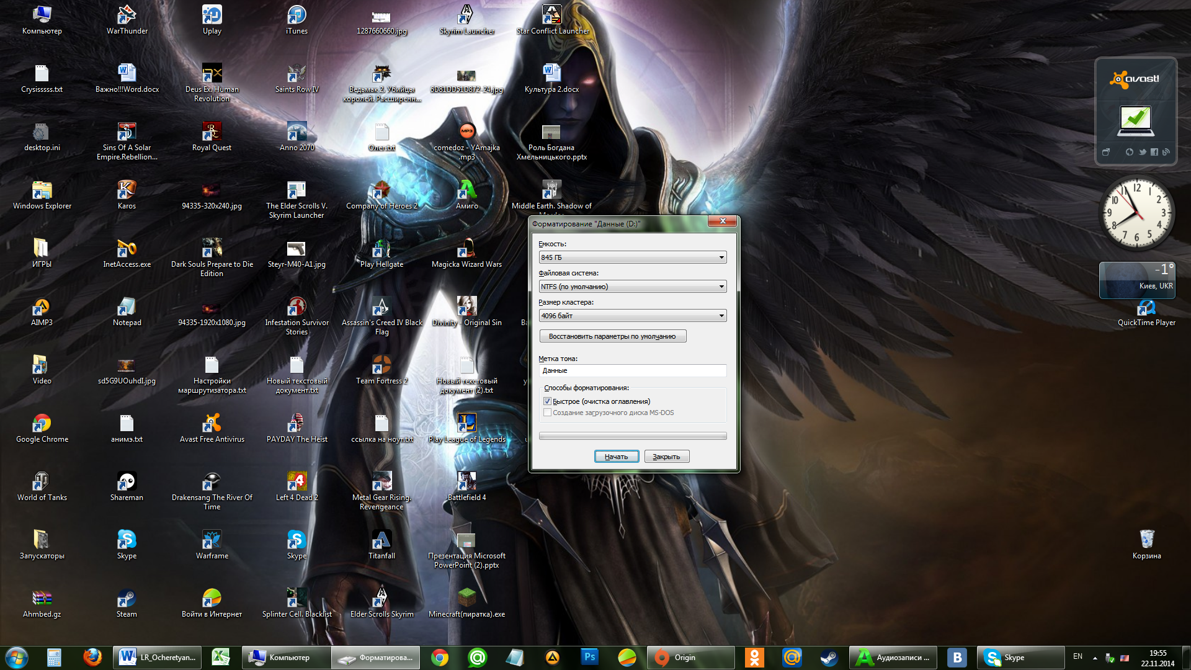Switch to LR_Ocheretyan Word taskbar item

click(x=158, y=657)
